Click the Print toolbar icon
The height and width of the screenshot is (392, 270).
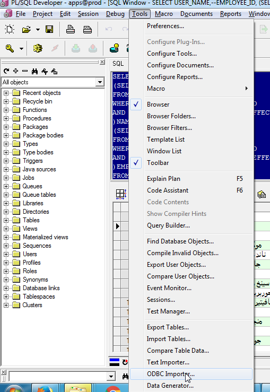71,30
